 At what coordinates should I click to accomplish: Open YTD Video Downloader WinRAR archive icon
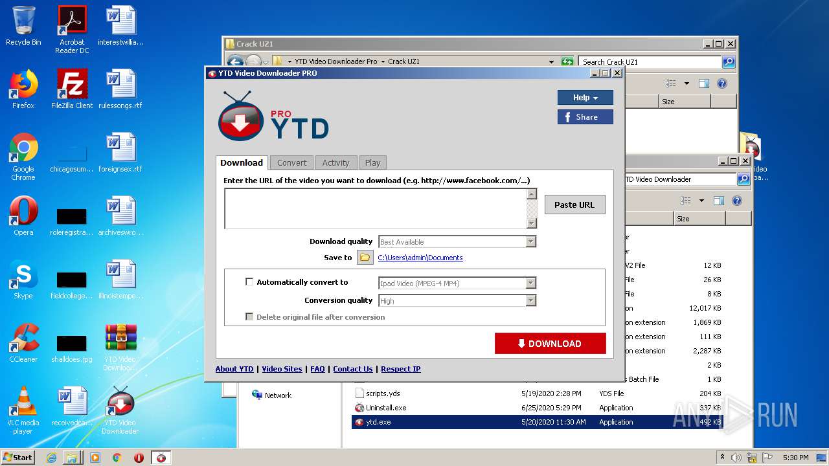pos(120,347)
